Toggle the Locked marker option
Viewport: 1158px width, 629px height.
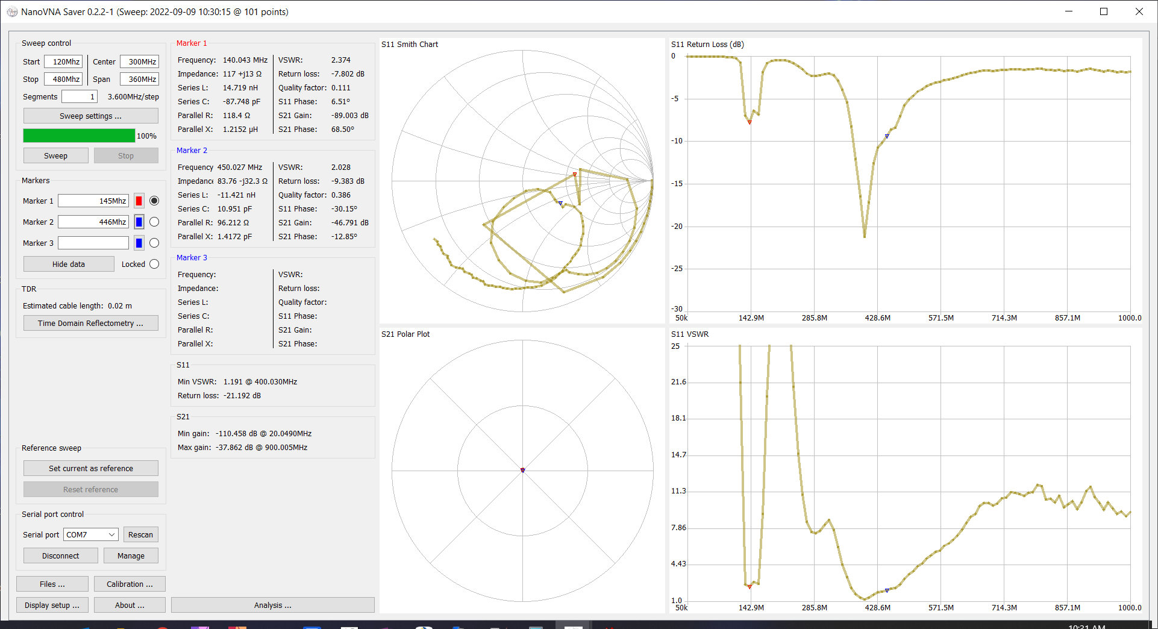[x=154, y=264]
